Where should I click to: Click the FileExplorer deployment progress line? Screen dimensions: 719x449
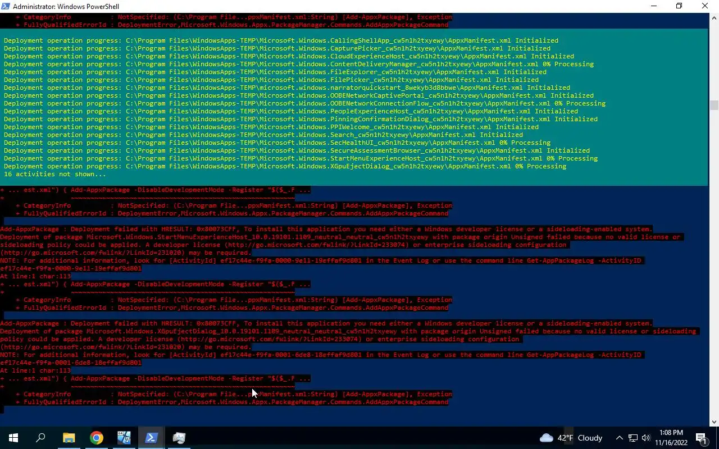click(x=275, y=72)
